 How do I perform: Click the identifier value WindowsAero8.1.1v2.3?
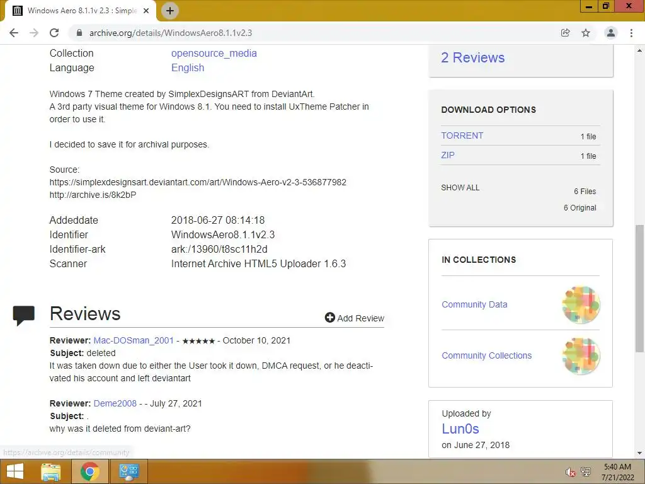[223, 234]
